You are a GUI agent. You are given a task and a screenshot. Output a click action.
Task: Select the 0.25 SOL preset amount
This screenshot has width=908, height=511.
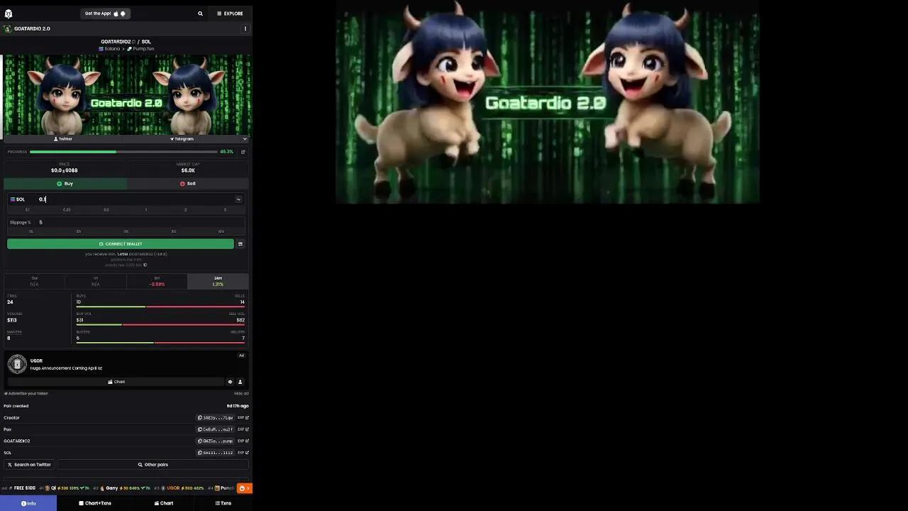pyautogui.click(x=67, y=210)
